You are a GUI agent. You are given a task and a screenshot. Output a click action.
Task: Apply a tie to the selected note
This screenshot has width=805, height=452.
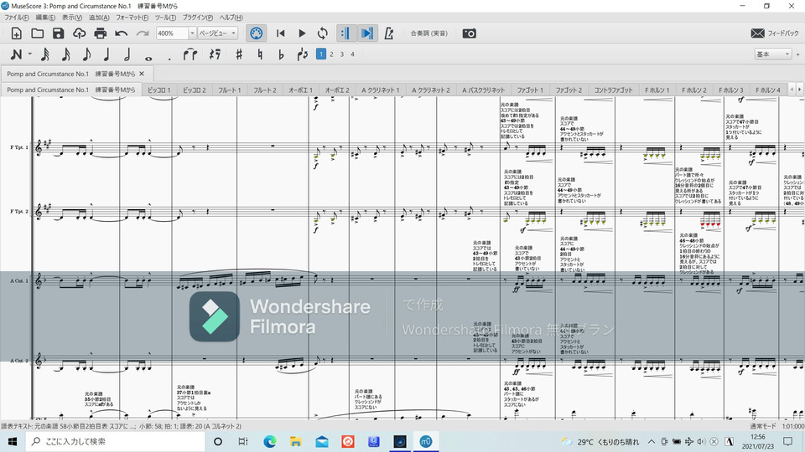click(x=190, y=54)
